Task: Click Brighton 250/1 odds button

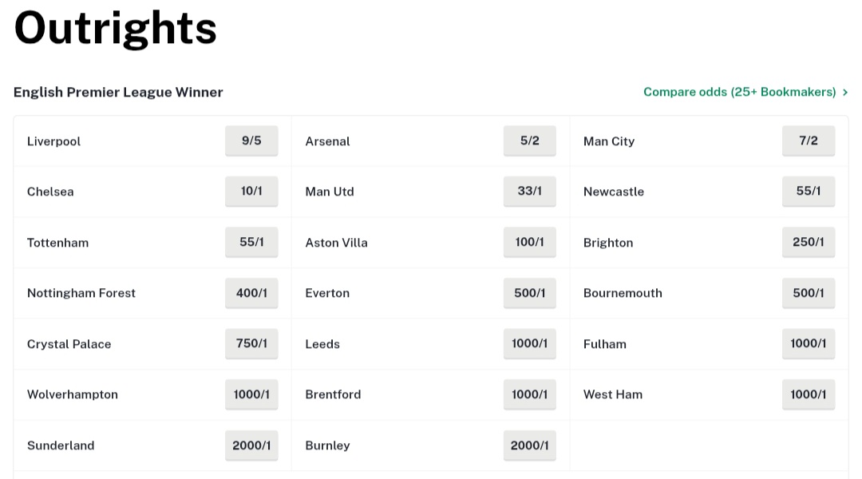Action: (808, 242)
